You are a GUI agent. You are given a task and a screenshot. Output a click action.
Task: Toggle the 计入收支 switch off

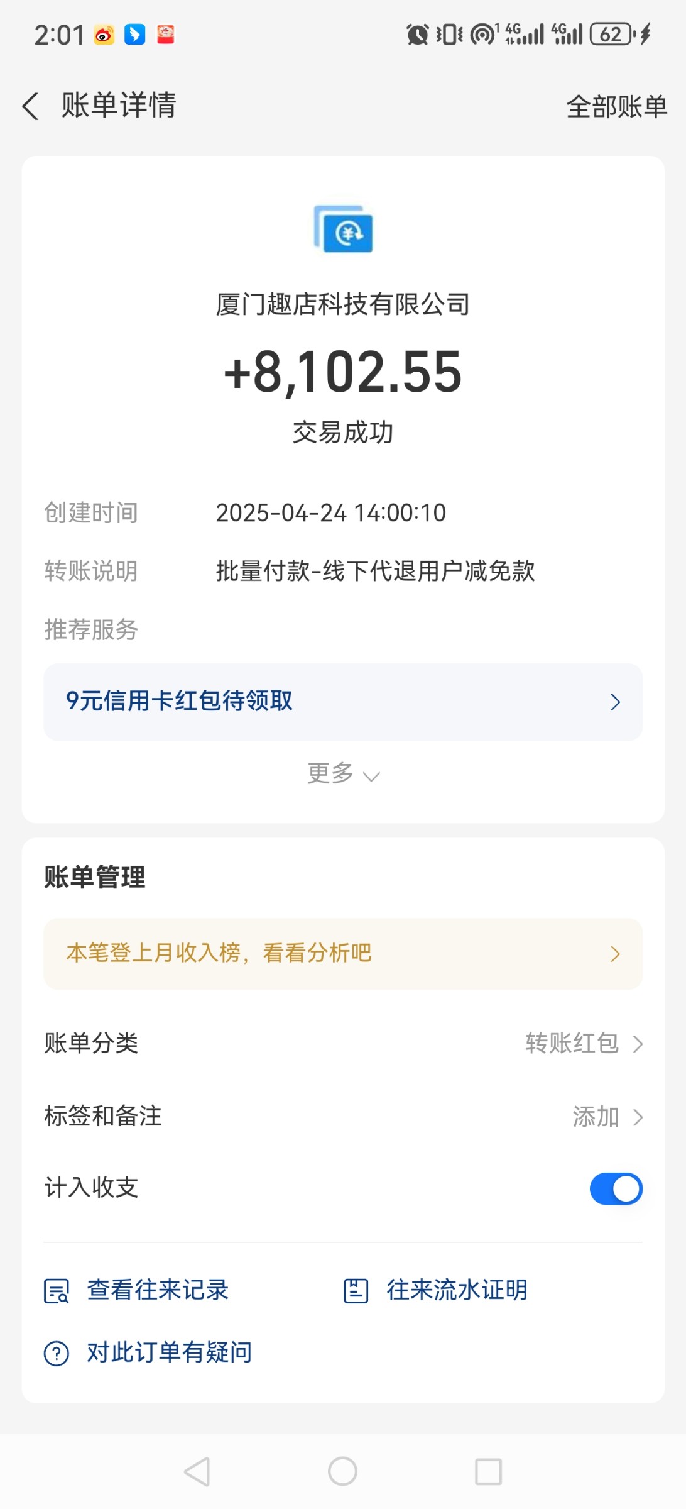click(x=616, y=1188)
